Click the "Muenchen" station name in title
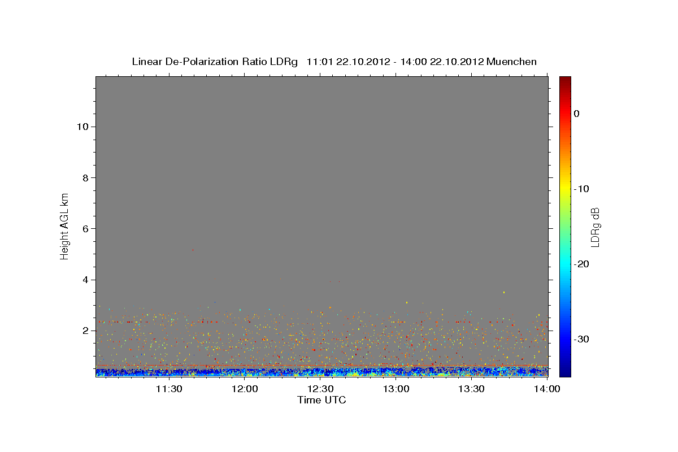Image resolution: width=678 pixels, height=452 pixels. click(x=512, y=62)
